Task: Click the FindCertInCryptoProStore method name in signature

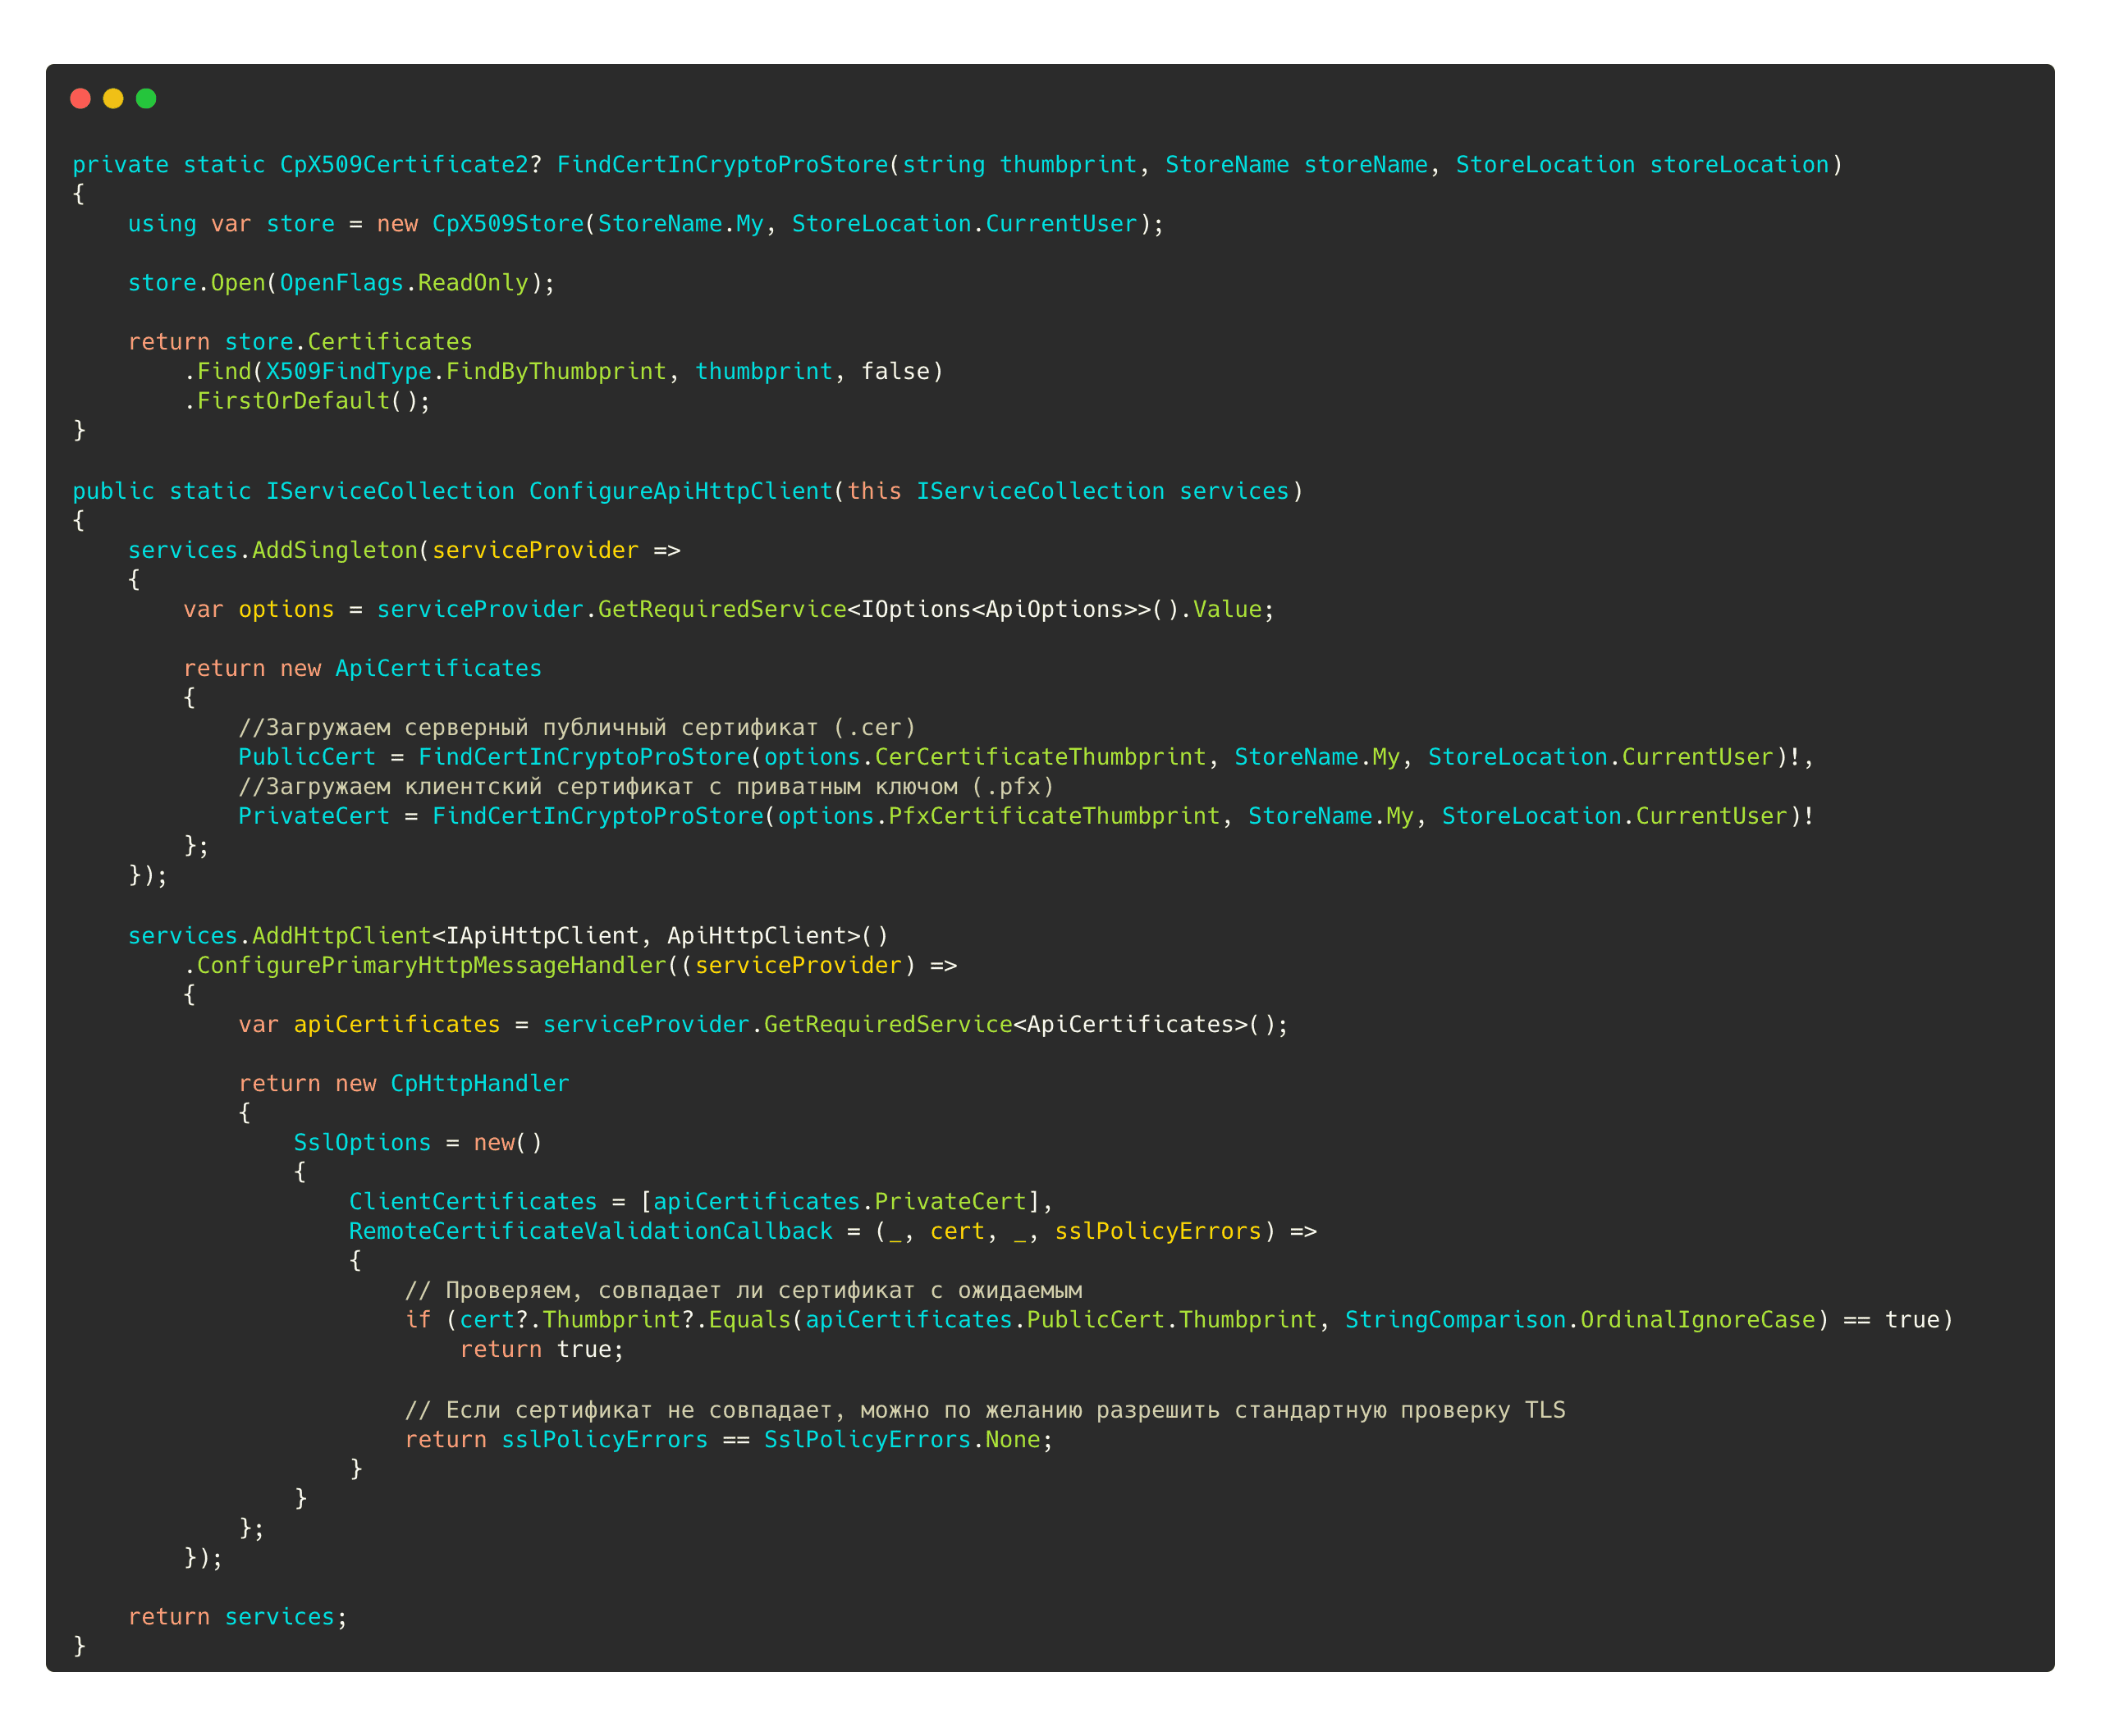Action: click(x=722, y=164)
